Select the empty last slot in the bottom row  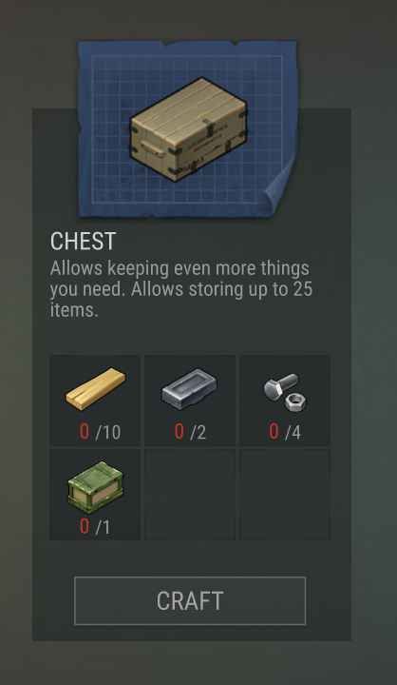tap(285, 495)
